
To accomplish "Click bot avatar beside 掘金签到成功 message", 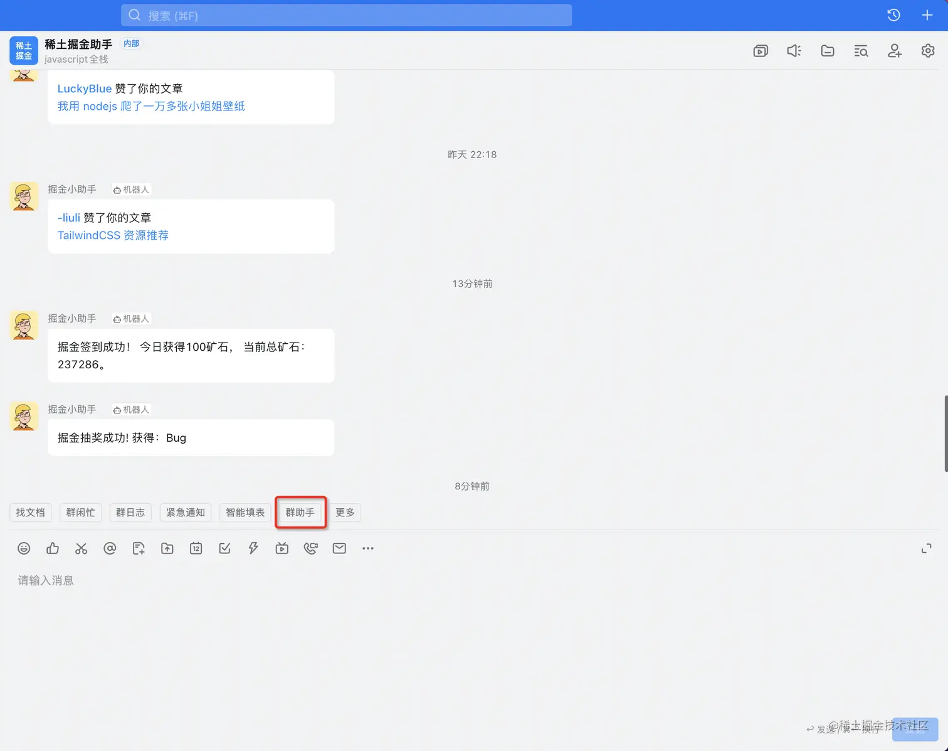I will tap(24, 326).
